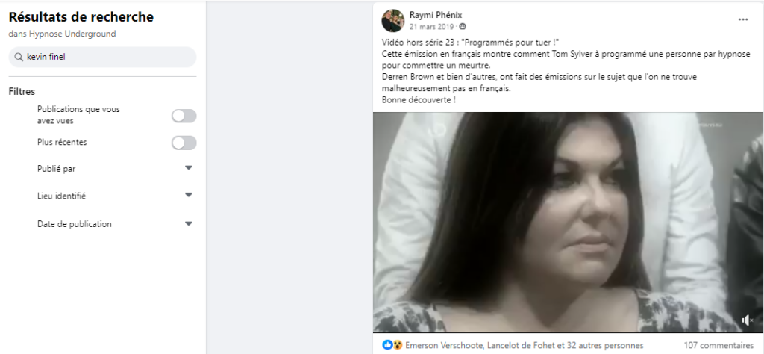Play the video thumbnail of the woman
Image resolution: width=764 pixels, height=354 pixels.
click(x=568, y=223)
